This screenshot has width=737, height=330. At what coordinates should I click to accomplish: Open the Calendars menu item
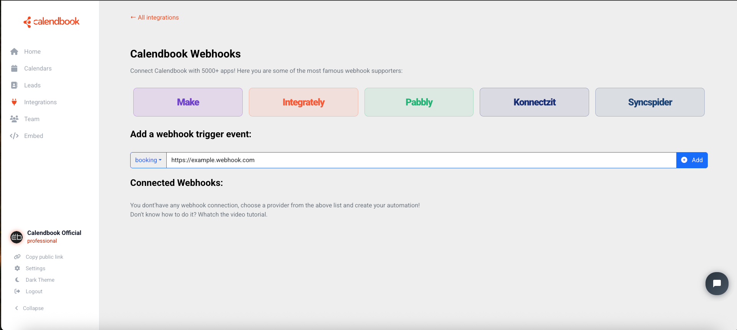click(x=38, y=68)
